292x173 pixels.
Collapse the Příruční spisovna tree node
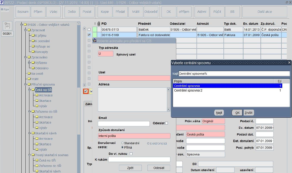25,84
